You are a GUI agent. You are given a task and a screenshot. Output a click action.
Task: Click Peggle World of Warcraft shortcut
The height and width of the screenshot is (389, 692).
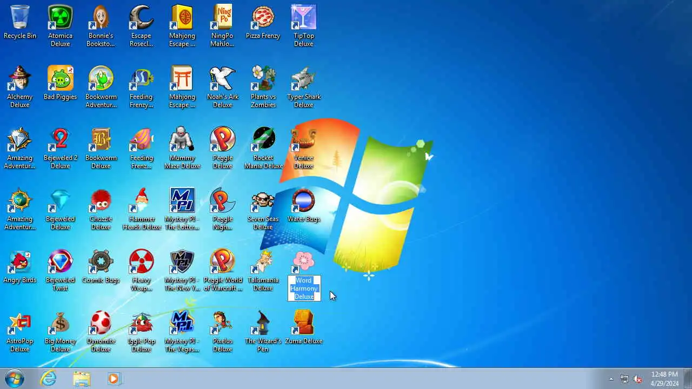223,261
